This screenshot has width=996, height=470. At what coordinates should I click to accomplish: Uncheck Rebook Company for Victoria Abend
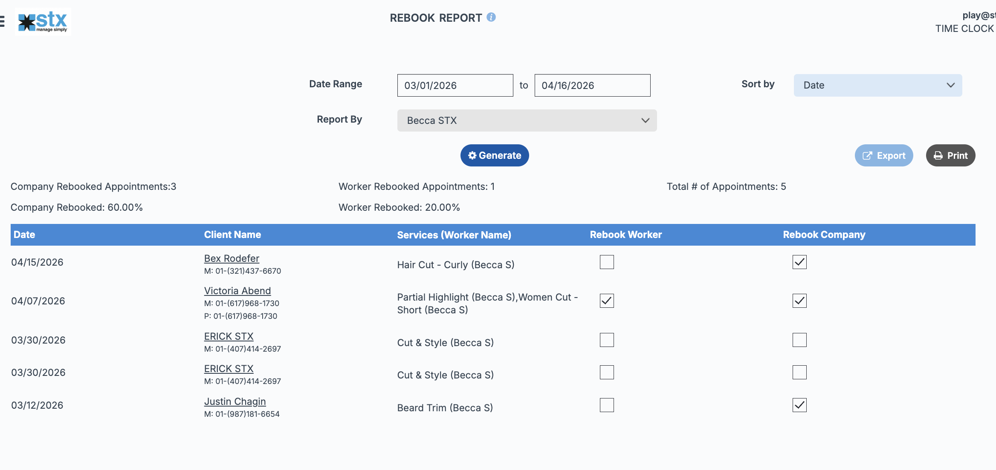[799, 301]
